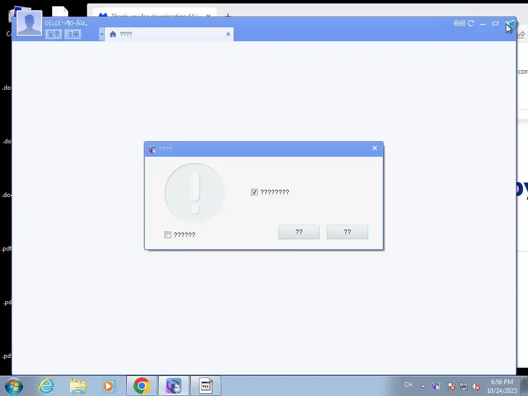Open Windows Media Player from taskbar
Viewport: 528px width, 396px height.
coord(109,386)
